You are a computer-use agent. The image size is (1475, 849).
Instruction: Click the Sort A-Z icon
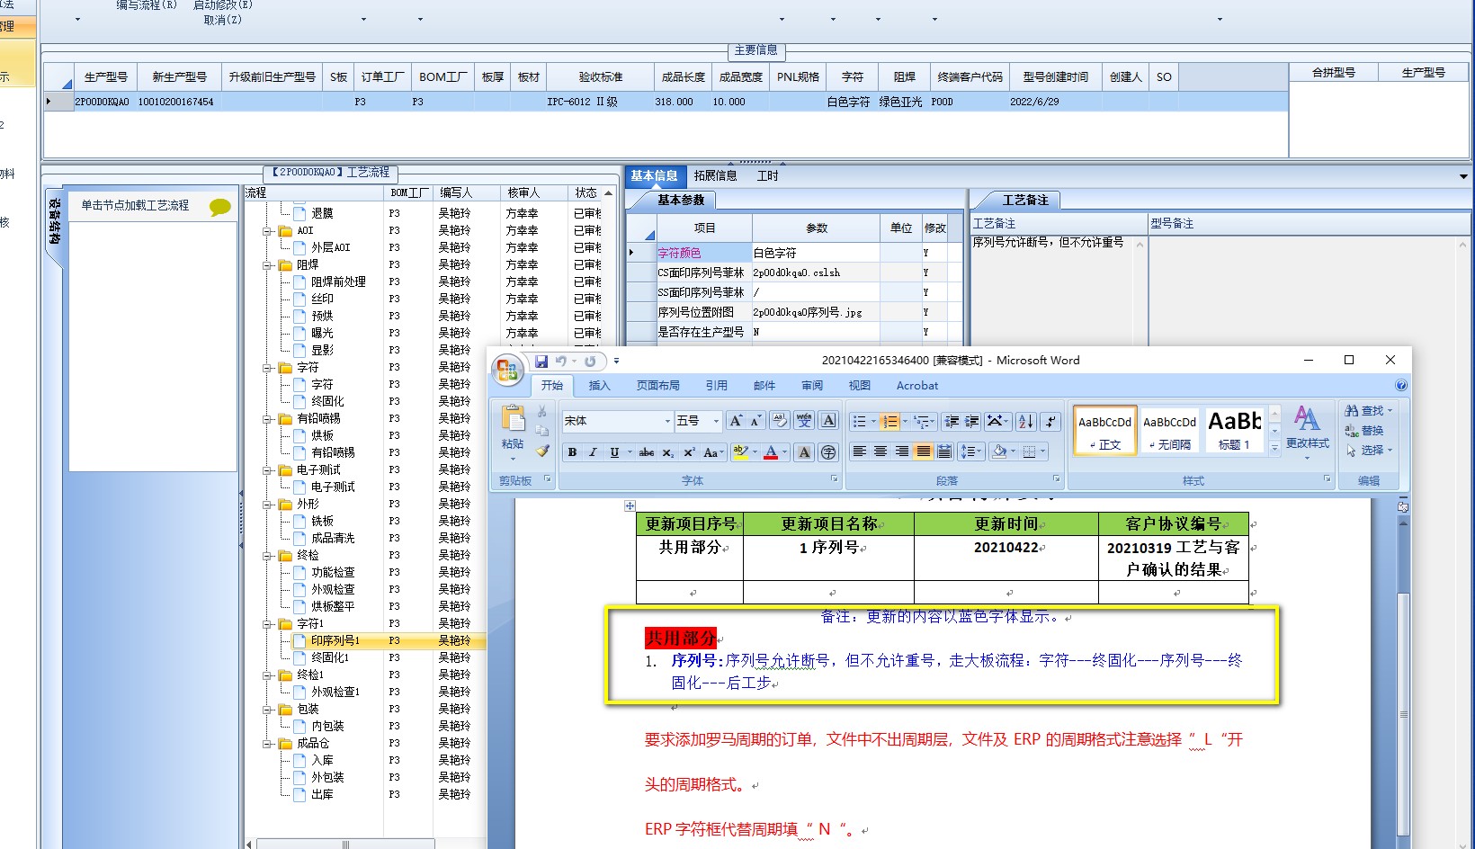[x=1026, y=421]
